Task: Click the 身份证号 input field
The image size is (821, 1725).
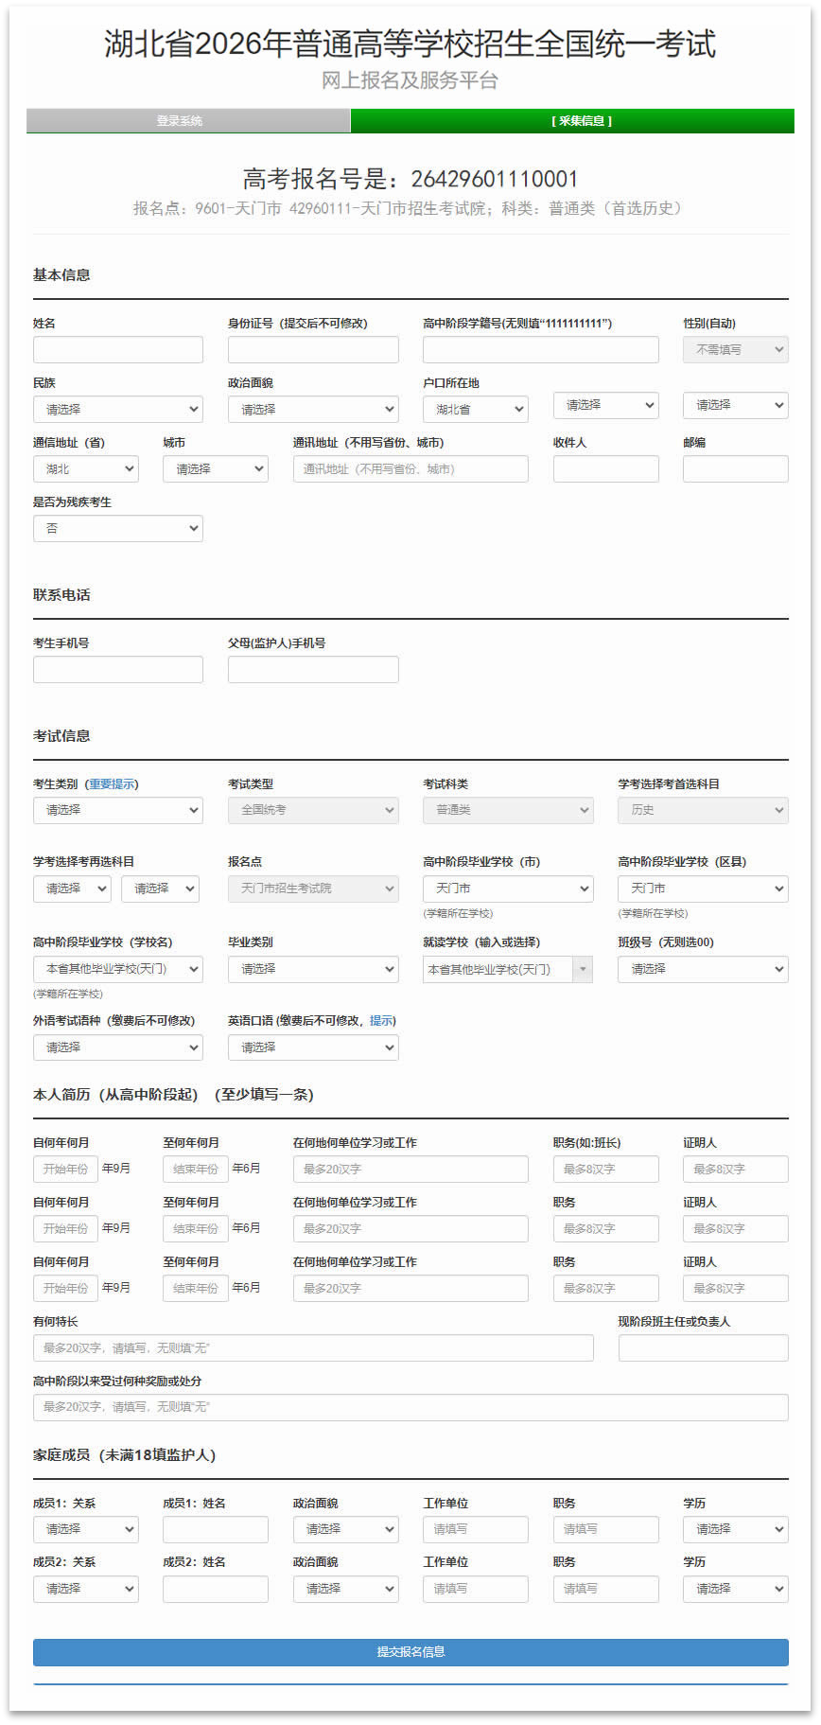Action: coord(312,350)
